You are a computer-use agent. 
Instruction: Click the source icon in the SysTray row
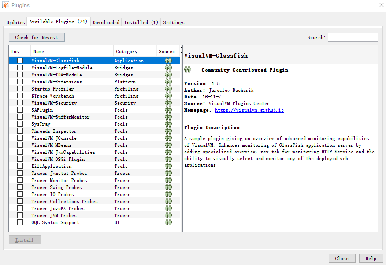click(x=168, y=124)
